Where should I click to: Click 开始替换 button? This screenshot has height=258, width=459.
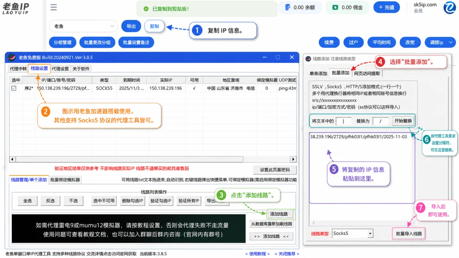[x=403, y=121]
